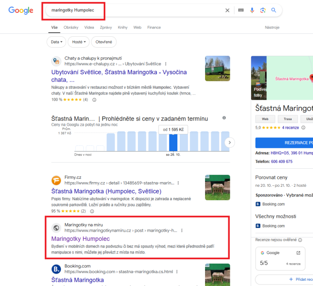Switch to the Obrázky tab

coord(71,27)
